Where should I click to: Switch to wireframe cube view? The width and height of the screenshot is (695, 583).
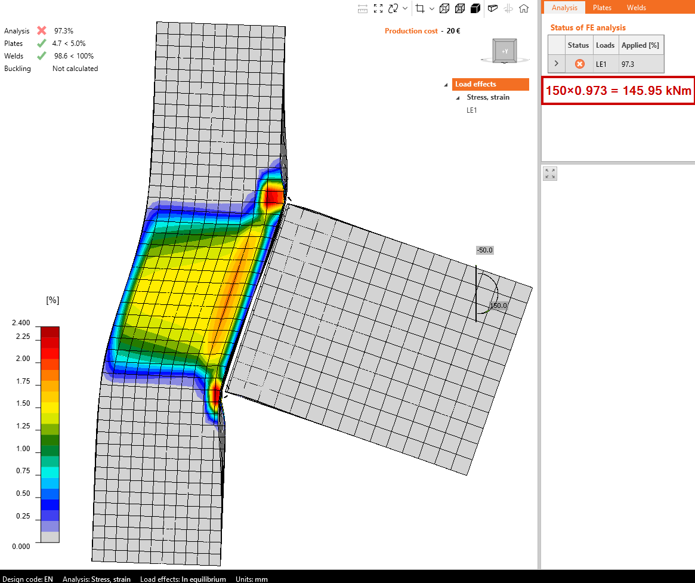444,8
